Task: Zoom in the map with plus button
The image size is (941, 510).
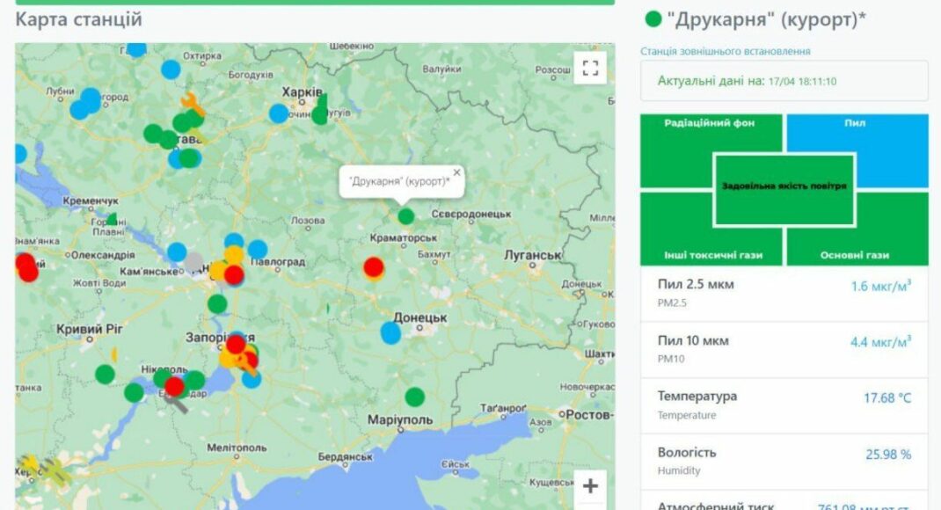Action: [590, 486]
